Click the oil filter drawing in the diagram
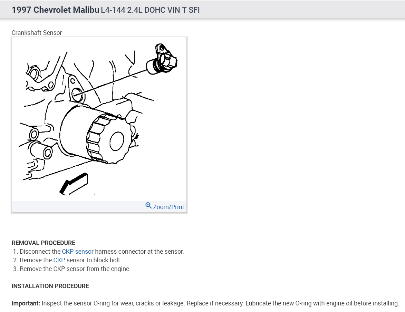 [96, 134]
